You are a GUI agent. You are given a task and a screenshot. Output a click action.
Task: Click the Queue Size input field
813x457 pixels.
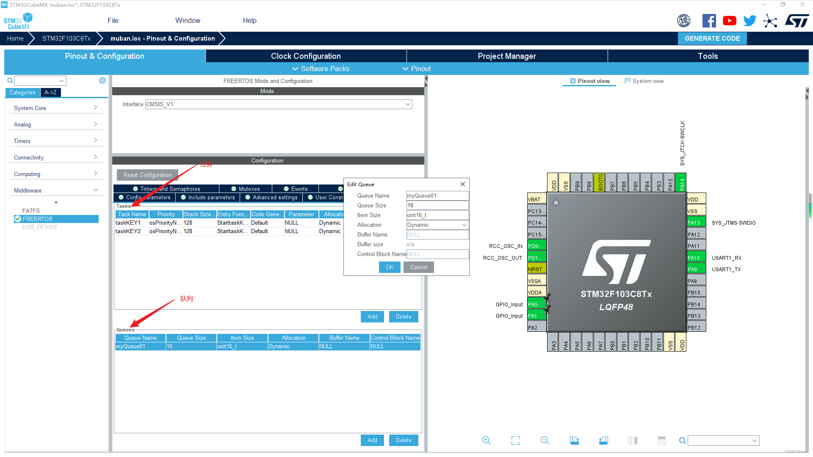(437, 205)
